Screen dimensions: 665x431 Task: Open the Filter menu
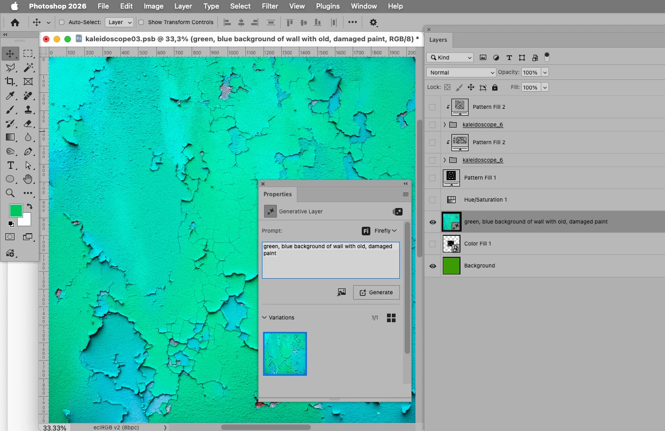point(270,6)
